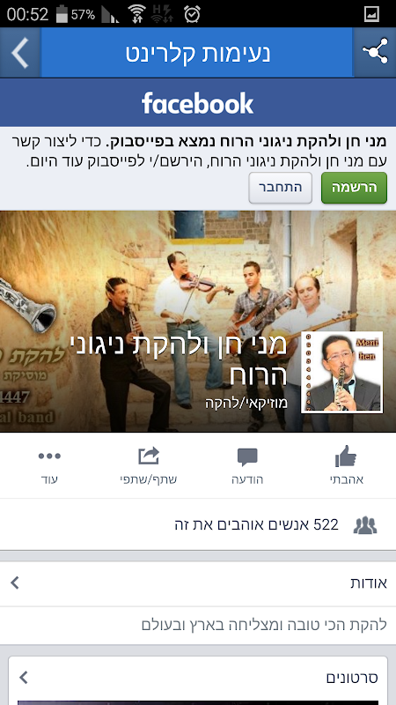Tap the band cover photo
396x705 pixels.
tap(198, 322)
